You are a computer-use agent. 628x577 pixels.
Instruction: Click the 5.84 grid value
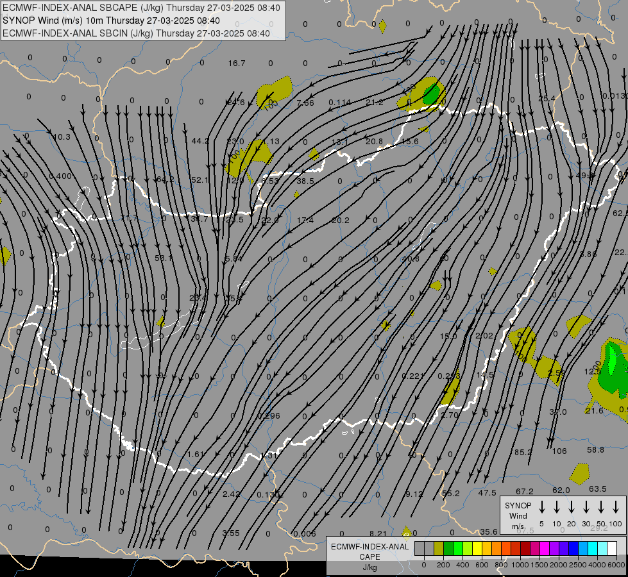[x=234, y=258]
